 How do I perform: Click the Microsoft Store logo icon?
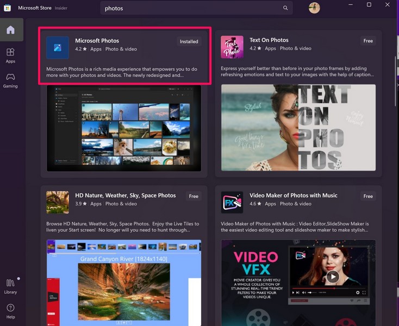pos(8,8)
